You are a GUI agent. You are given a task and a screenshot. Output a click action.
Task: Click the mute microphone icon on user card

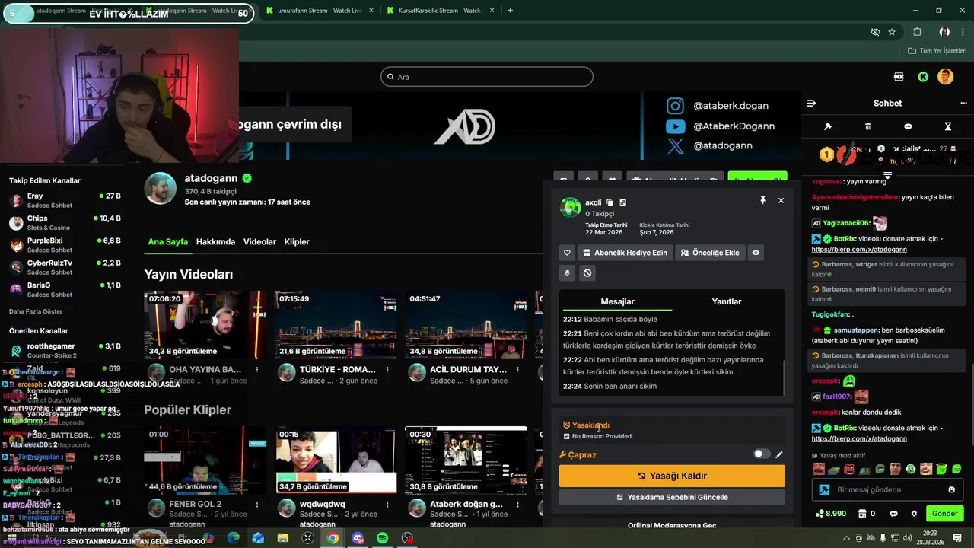(567, 272)
